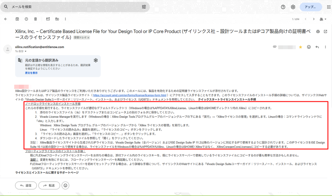
Task: Report this email as spam
Action: coord(26,19)
